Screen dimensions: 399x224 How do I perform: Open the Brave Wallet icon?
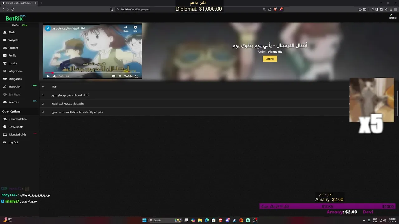tap(382, 9)
